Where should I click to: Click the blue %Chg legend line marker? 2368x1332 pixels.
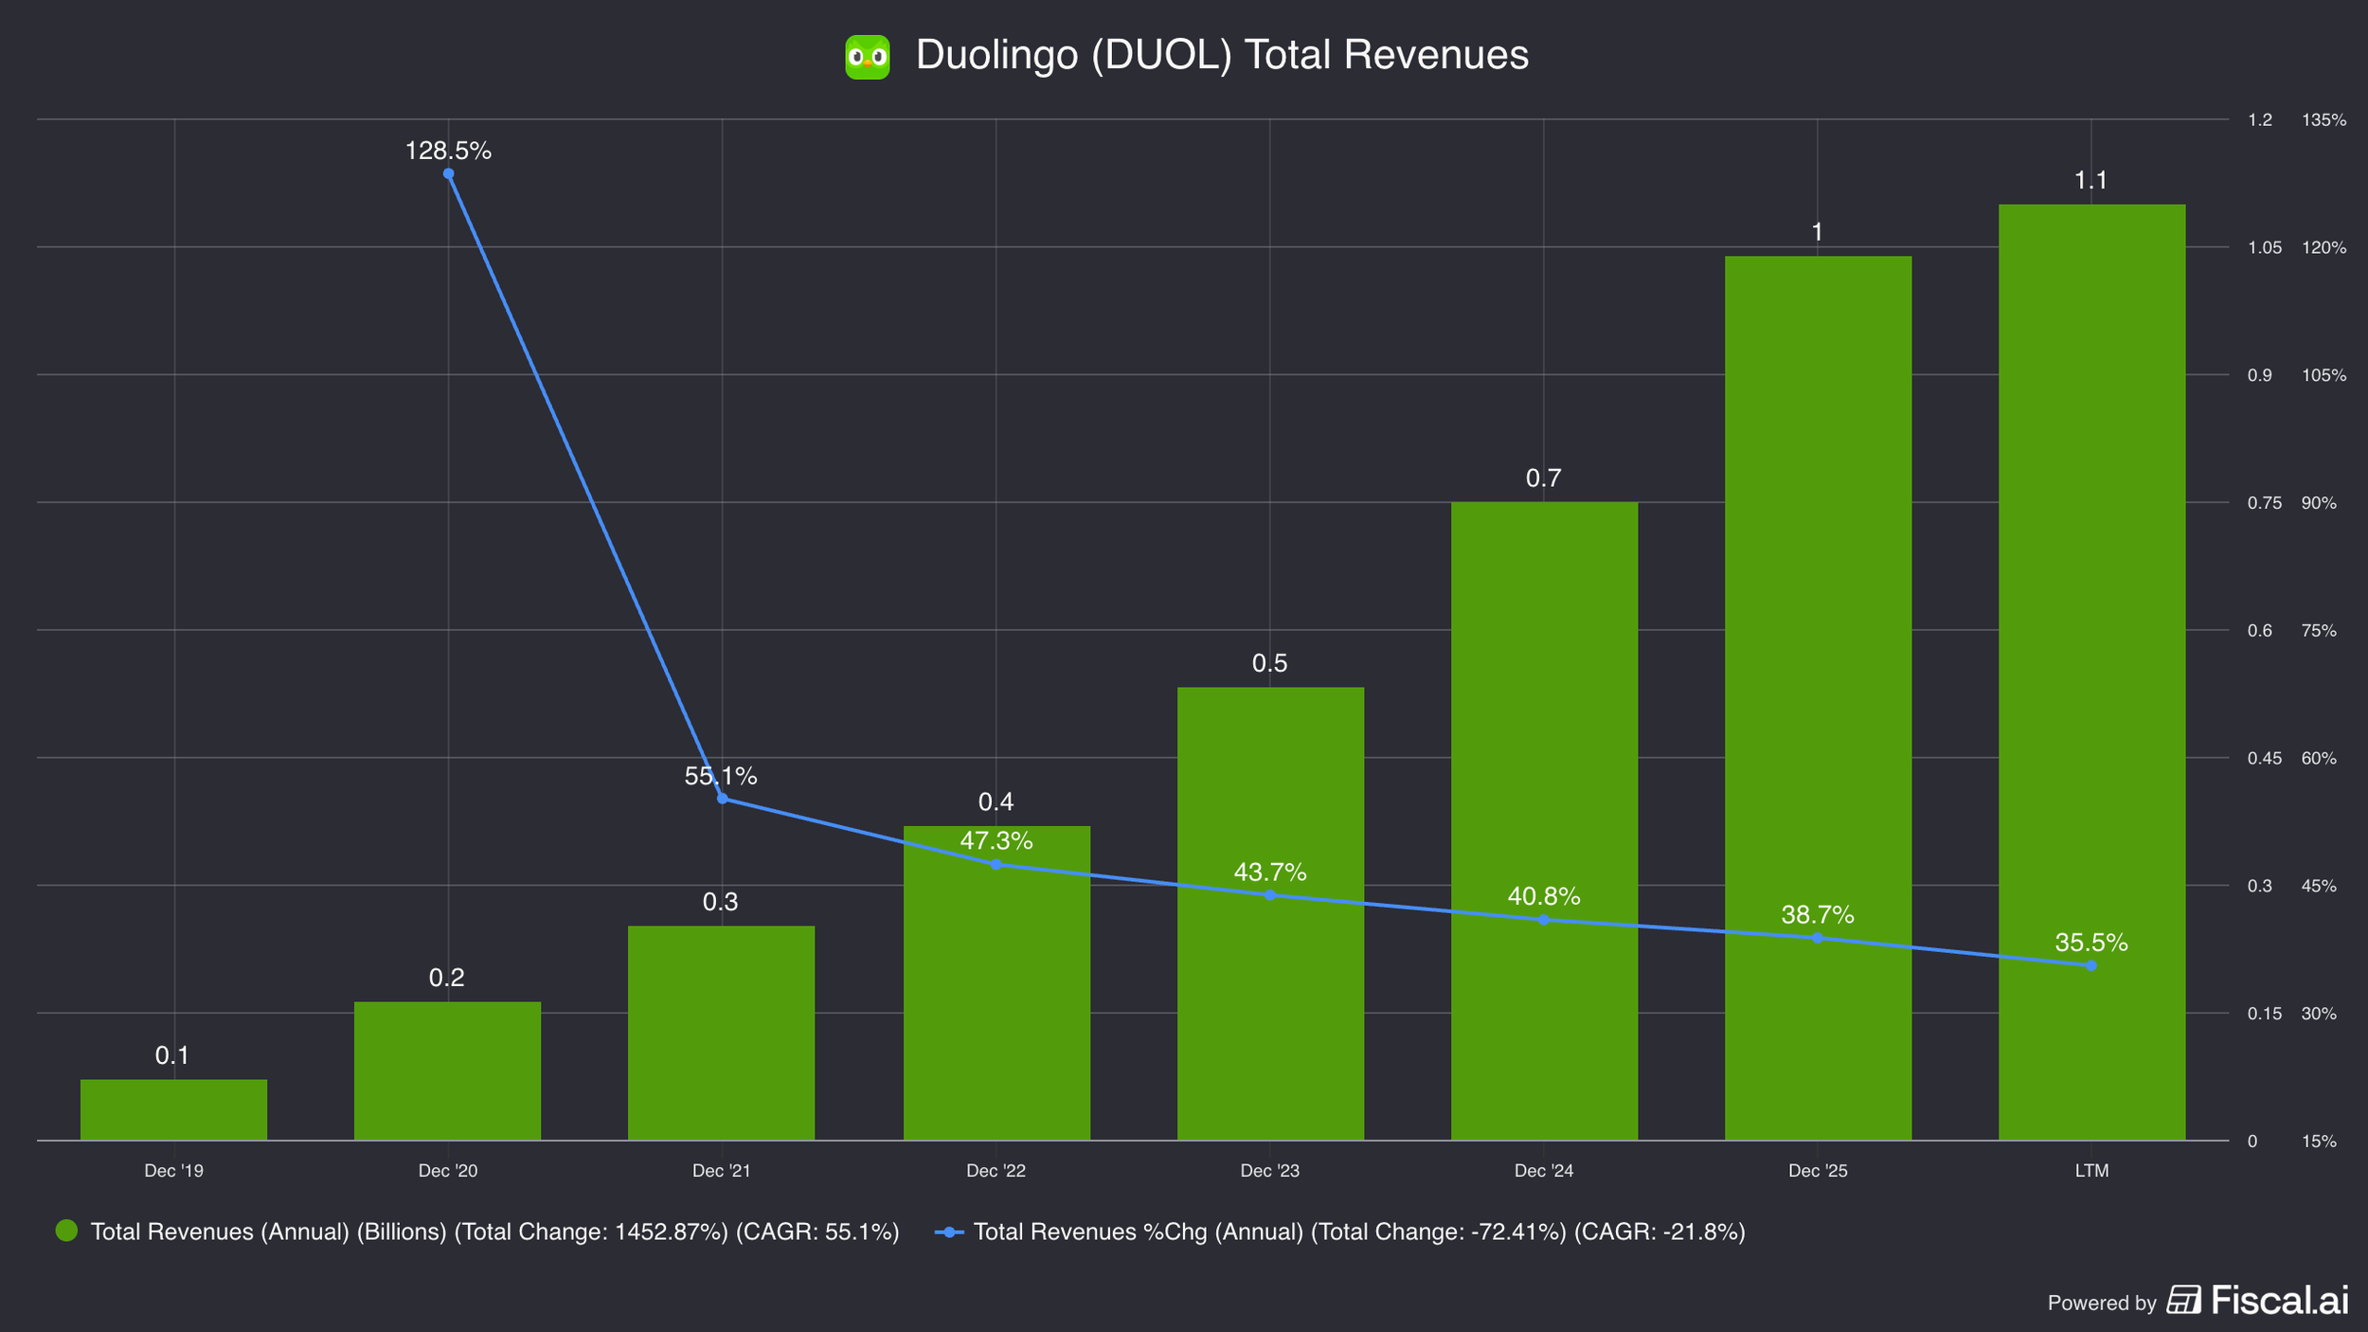point(949,1232)
